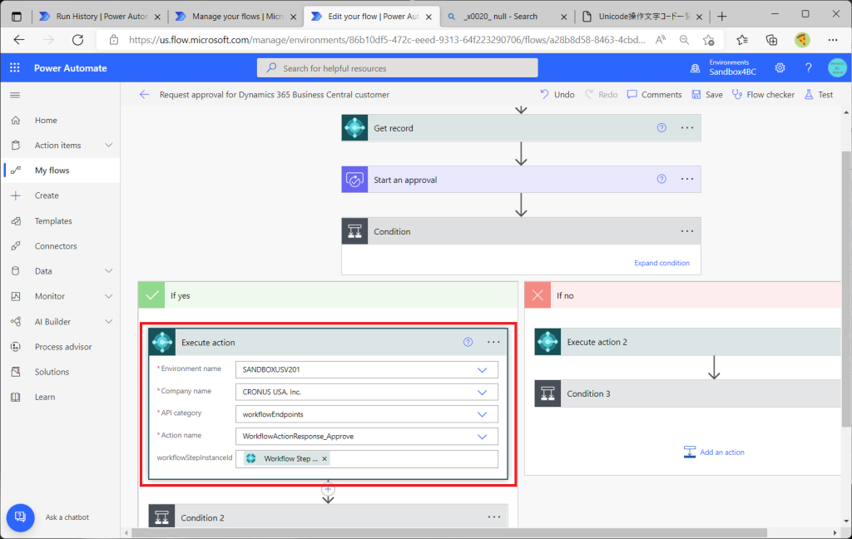Click the browser refresh icon

[x=77, y=40]
